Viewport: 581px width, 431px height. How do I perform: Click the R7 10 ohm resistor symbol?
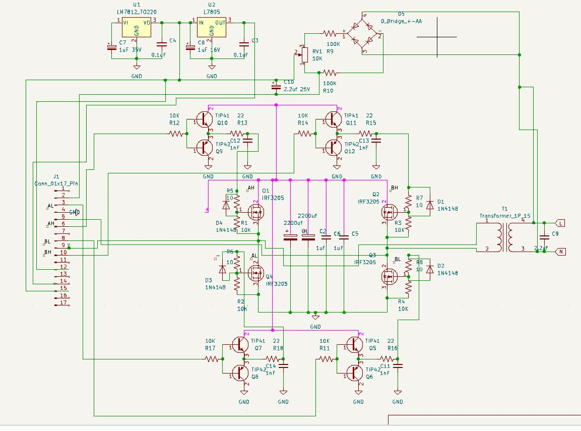point(408,202)
